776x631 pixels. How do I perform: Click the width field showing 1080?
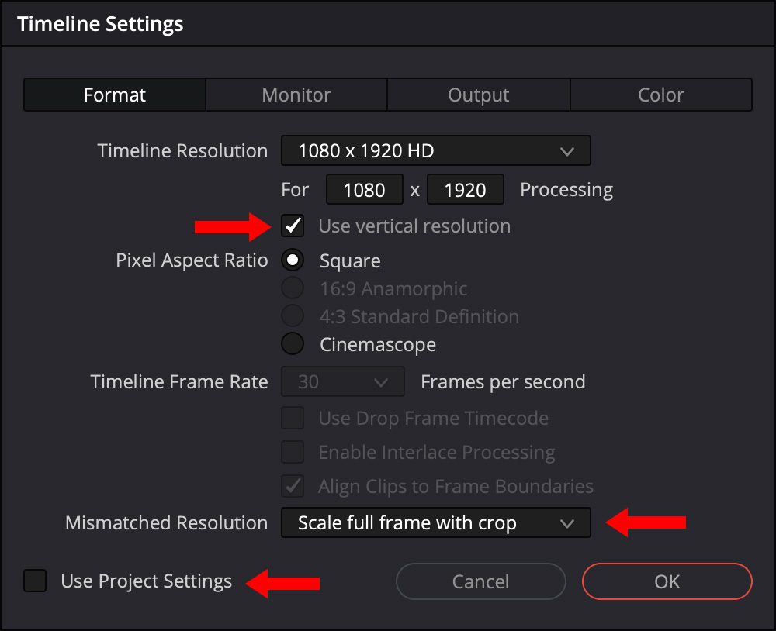click(x=365, y=190)
